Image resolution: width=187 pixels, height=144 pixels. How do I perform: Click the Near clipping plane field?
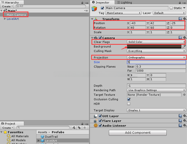click(x=161, y=67)
